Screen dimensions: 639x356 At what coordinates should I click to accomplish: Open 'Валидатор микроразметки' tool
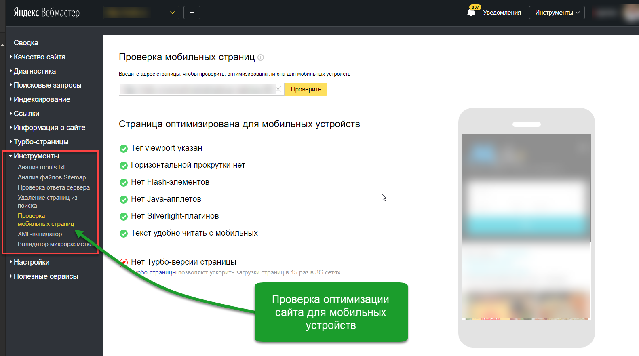(55, 244)
